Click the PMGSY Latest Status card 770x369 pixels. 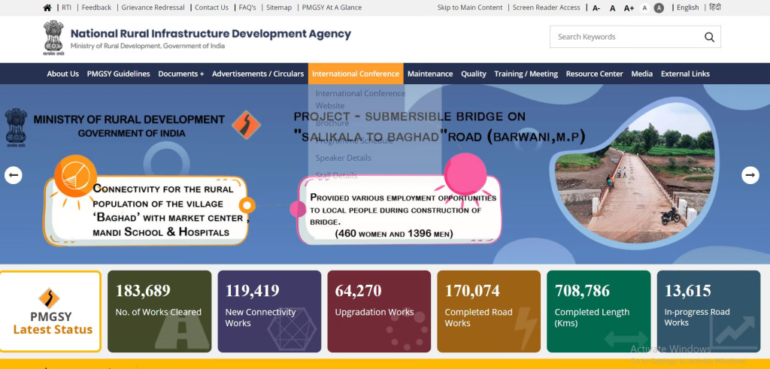pyautogui.click(x=50, y=312)
